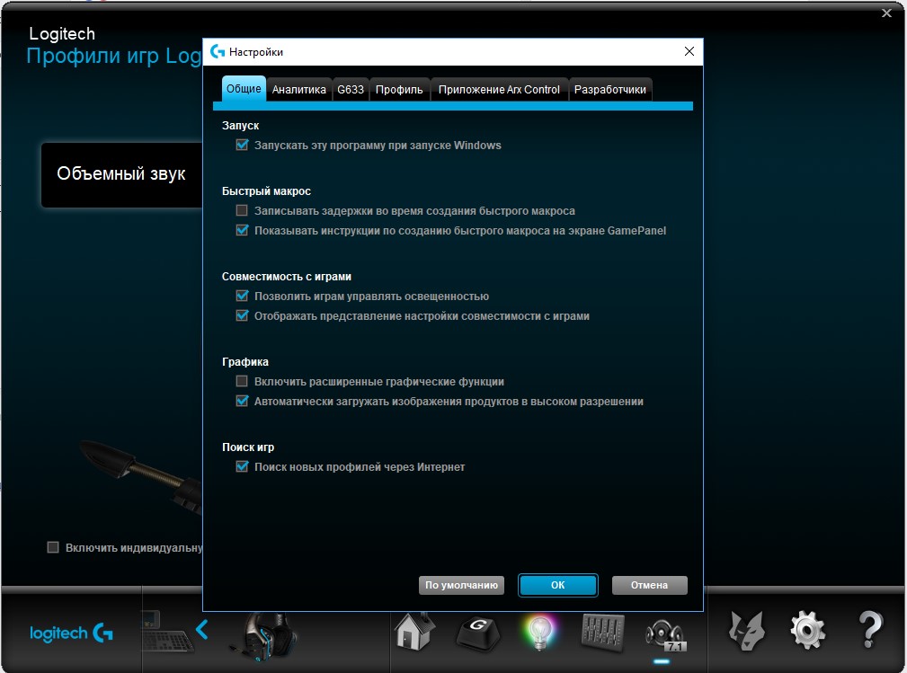Open the help question mark icon

click(x=869, y=630)
